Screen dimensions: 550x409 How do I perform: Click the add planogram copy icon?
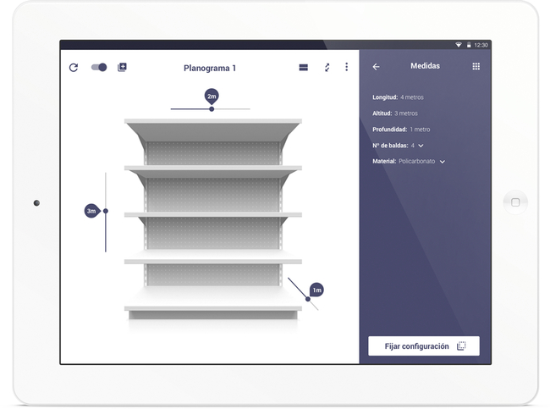point(122,67)
